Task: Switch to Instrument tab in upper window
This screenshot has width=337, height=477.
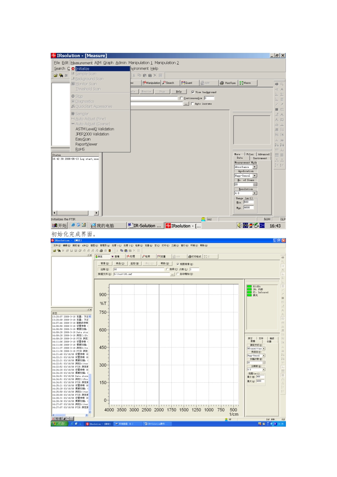Action: tap(260, 158)
